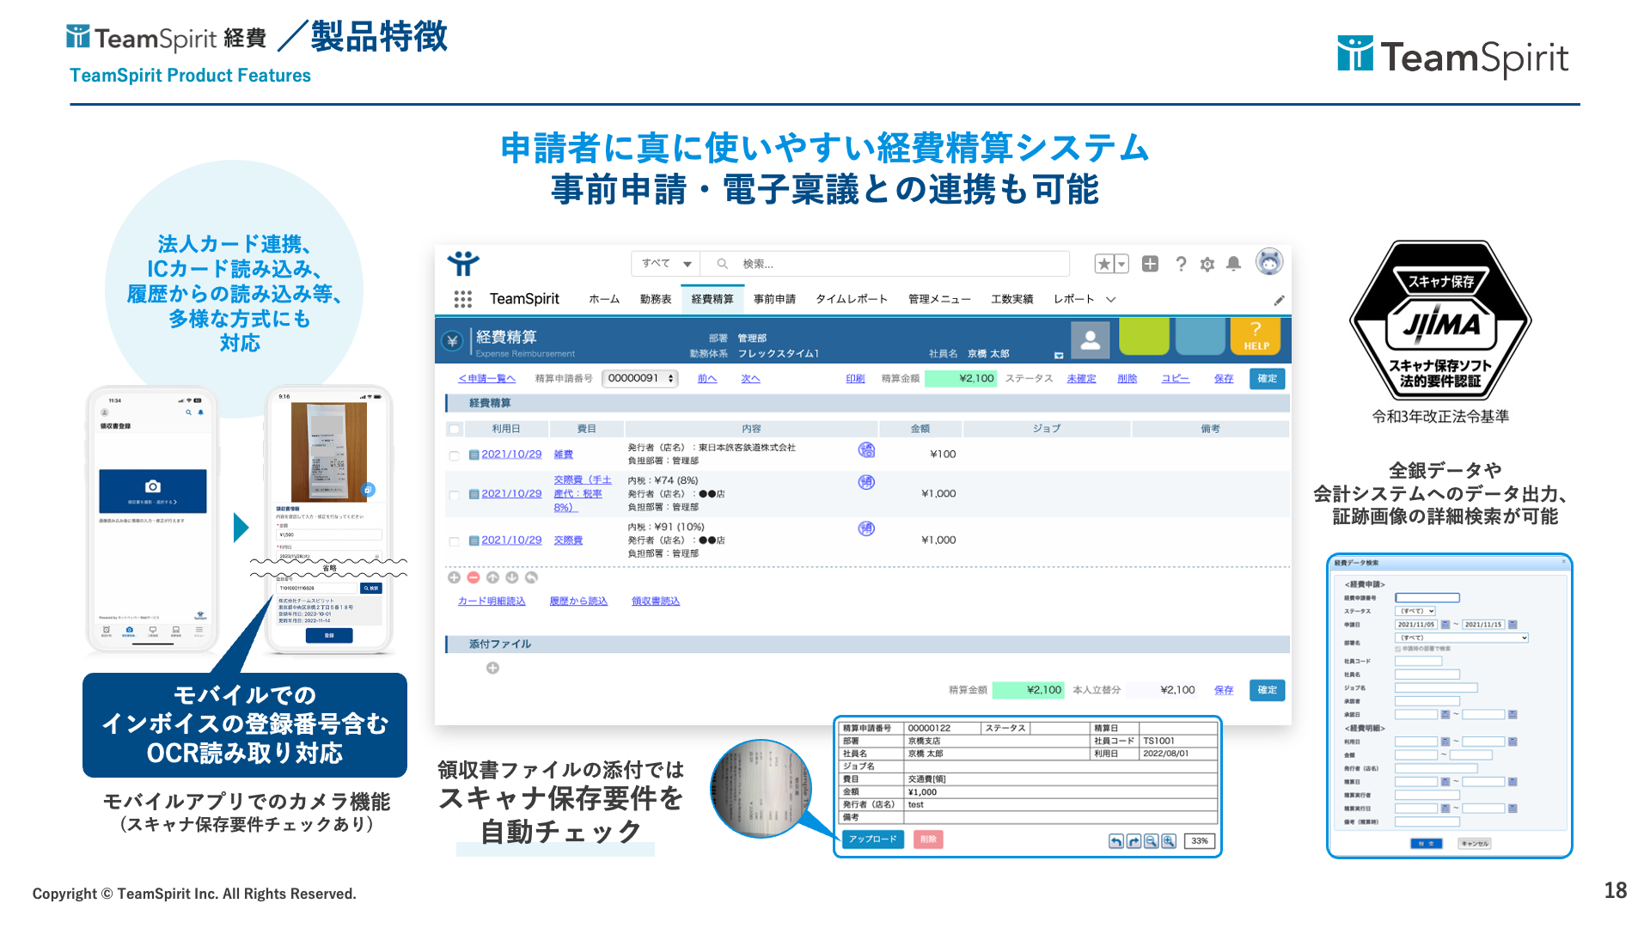Open the すべて search scope dropdown

(666, 264)
